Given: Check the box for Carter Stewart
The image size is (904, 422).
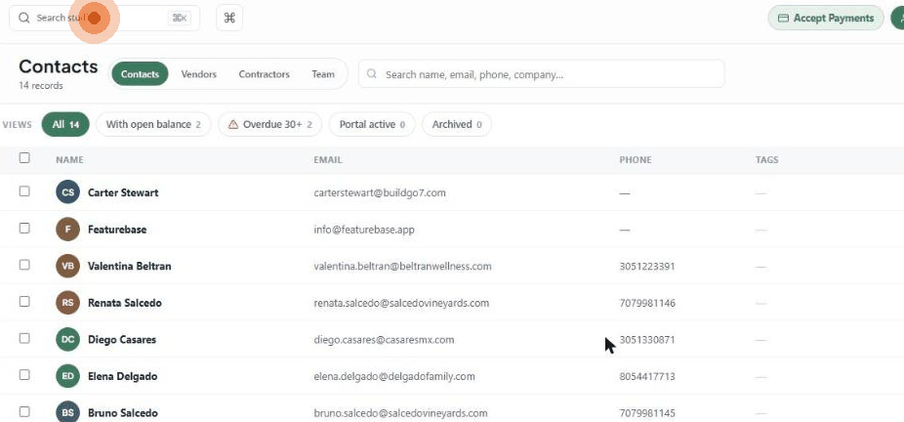Looking at the screenshot, I should (x=24, y=190).
